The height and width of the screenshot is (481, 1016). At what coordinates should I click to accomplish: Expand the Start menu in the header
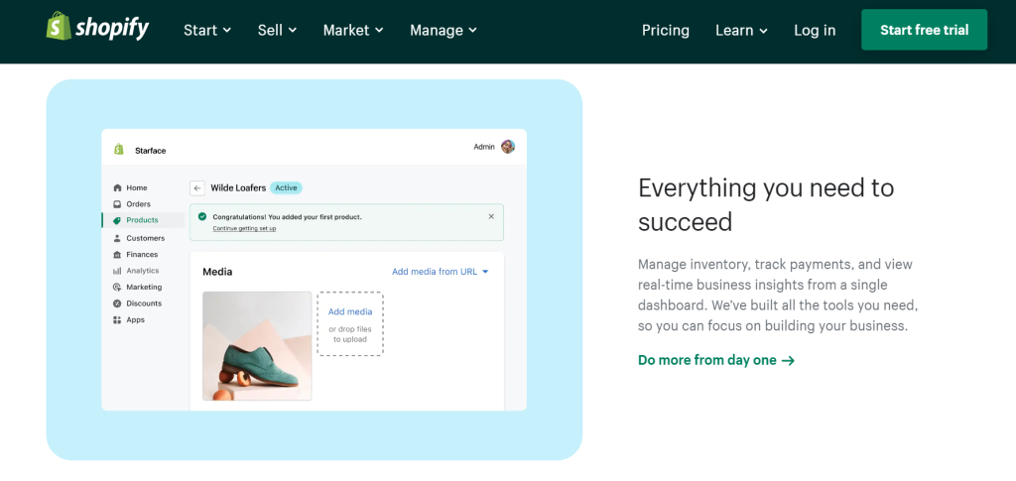[x=206, y=30]
